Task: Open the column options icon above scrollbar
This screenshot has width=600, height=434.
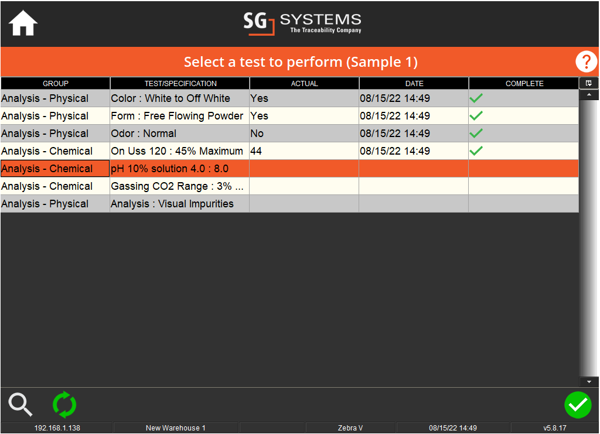Action: [x=588, y=83]
